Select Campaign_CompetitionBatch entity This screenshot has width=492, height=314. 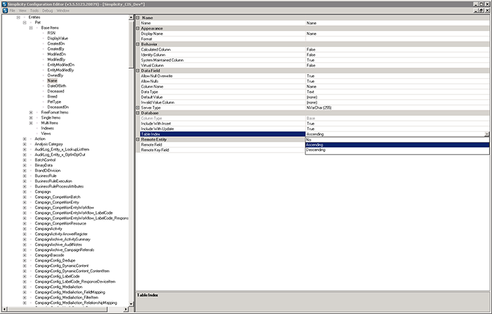[58, 197]
